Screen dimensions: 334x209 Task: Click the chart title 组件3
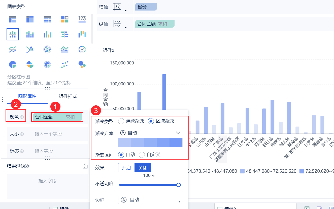(109, 50)
